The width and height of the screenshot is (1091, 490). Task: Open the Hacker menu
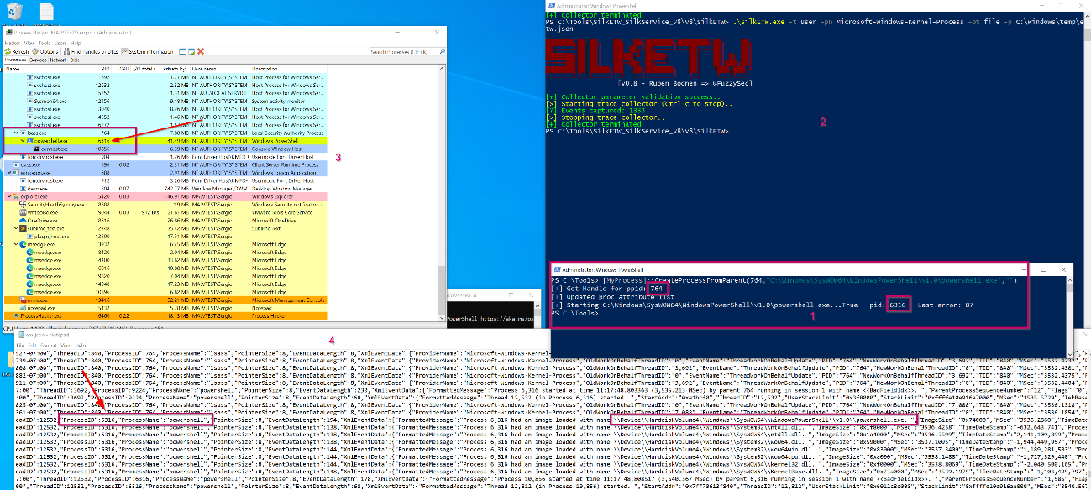13,42
